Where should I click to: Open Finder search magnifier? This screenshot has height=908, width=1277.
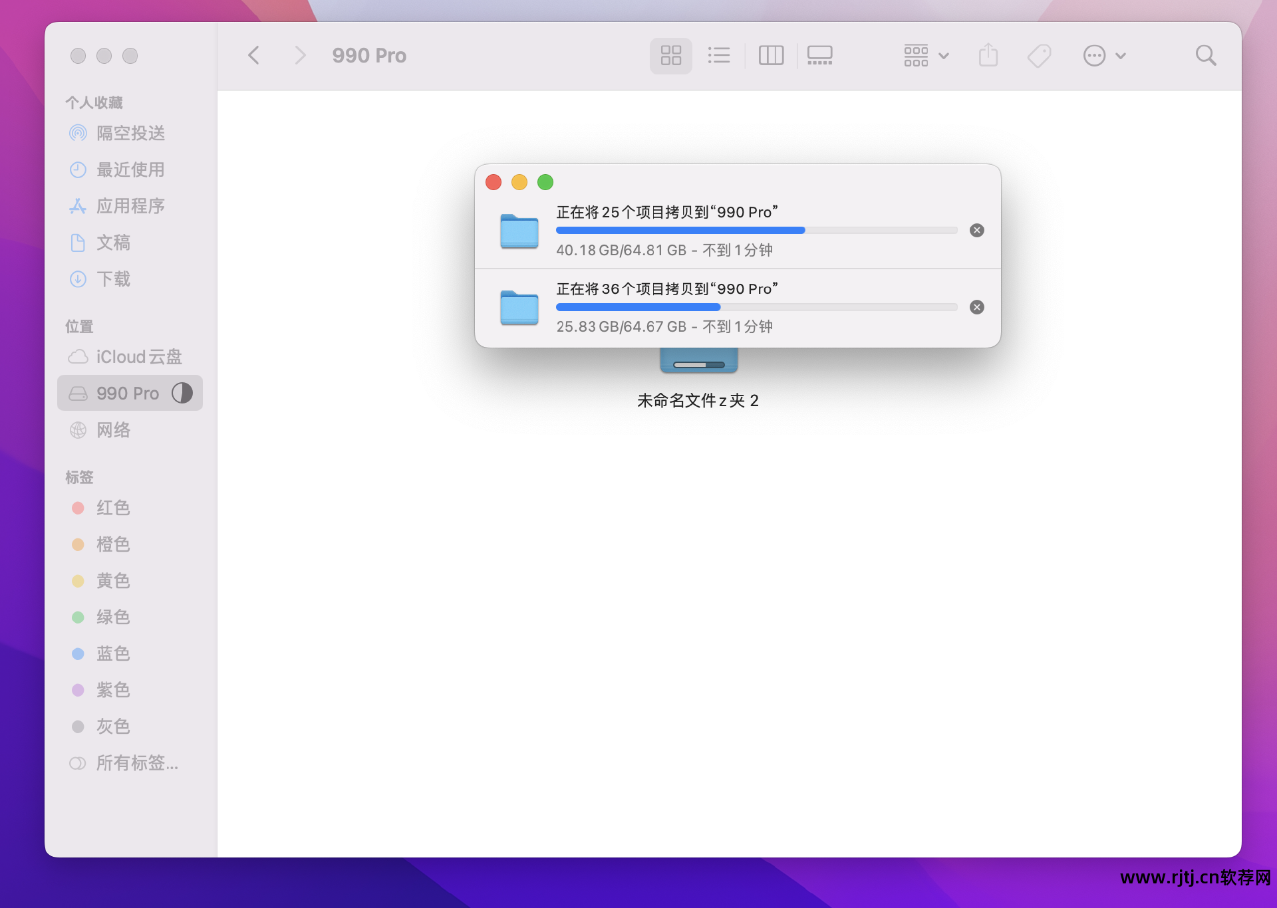pyautogui.click(x=1205, y=55)
